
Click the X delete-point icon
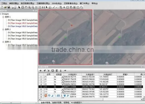48,71
